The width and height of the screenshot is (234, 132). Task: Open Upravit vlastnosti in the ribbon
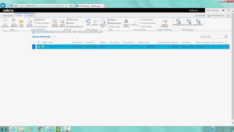point(62,23)
